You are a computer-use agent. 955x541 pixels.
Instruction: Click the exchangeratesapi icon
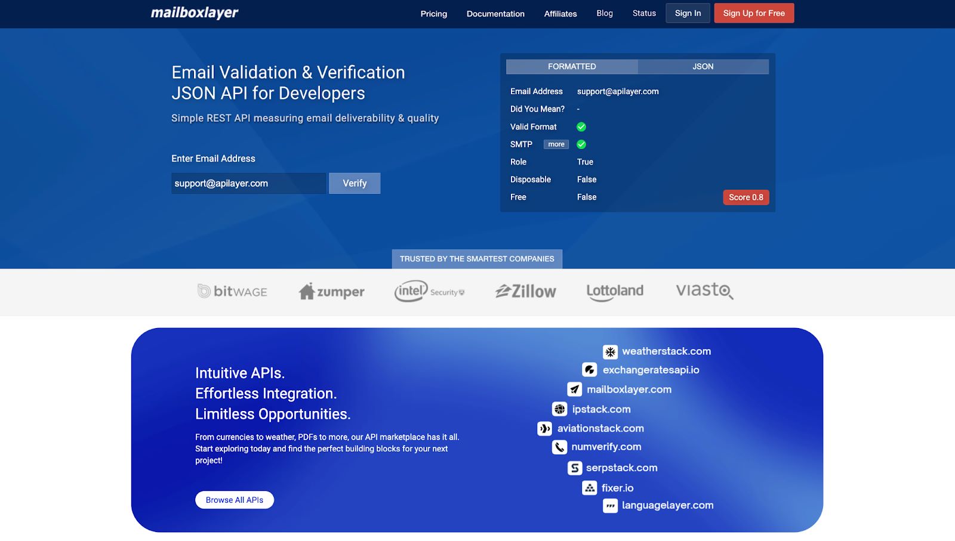coord(590,370)
